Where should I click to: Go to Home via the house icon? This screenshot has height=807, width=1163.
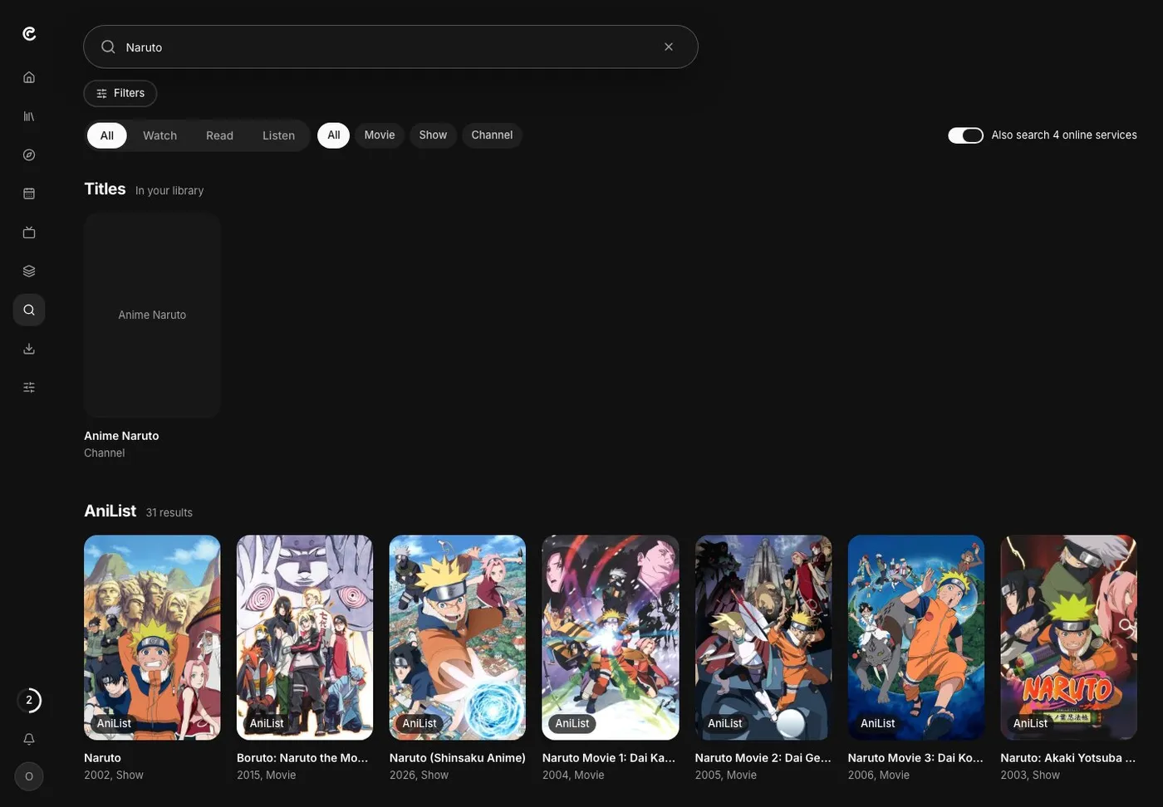pos(29,77)
